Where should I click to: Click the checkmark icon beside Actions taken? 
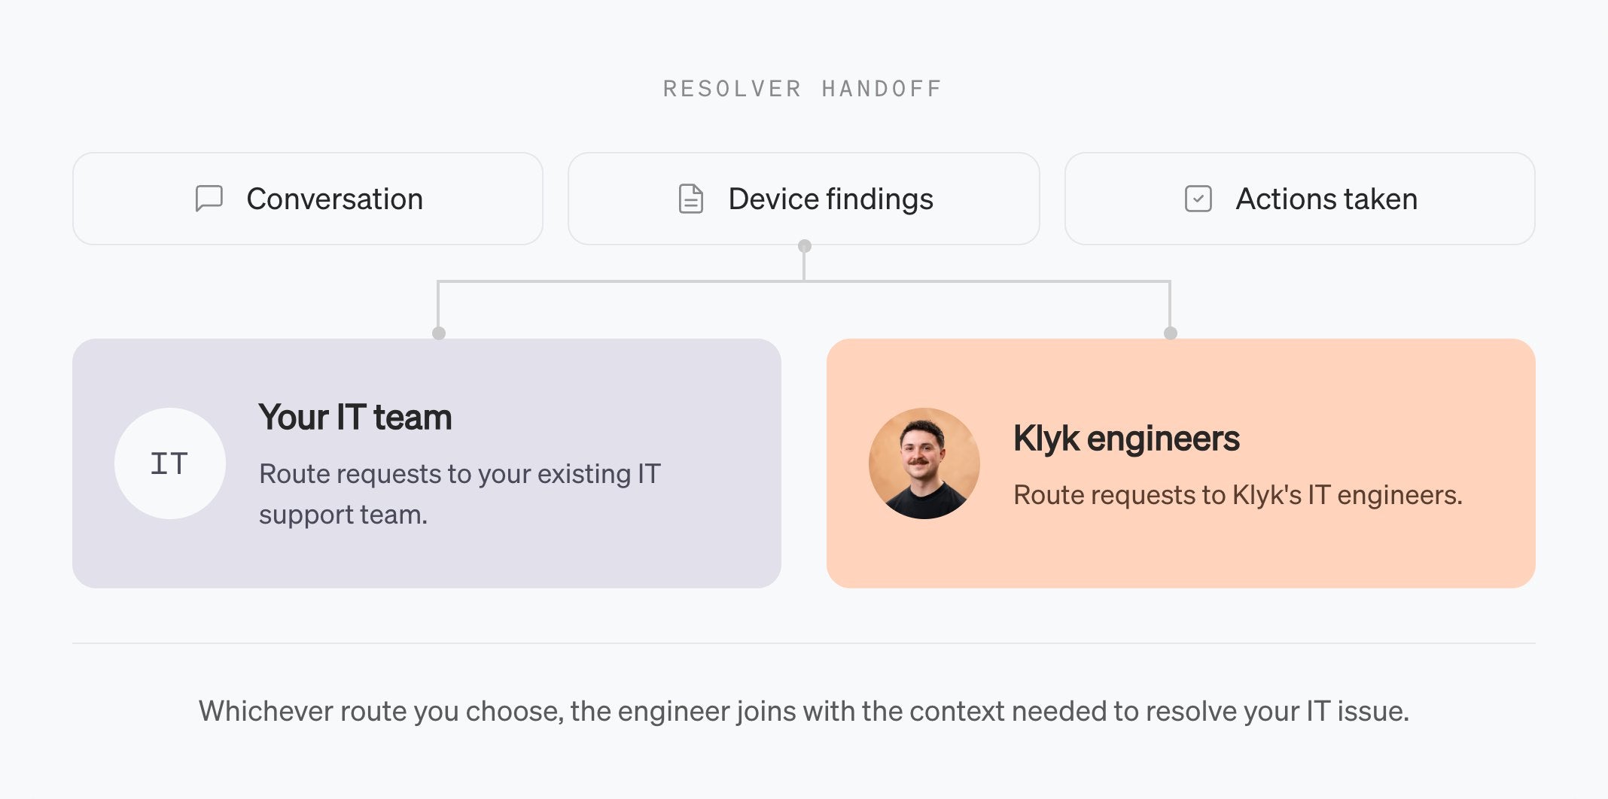click(1198, 199)
